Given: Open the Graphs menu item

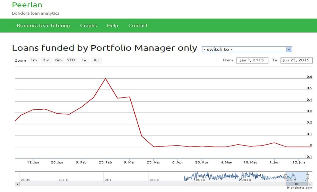Looking at the screenshot, I should tap(88, 25).
